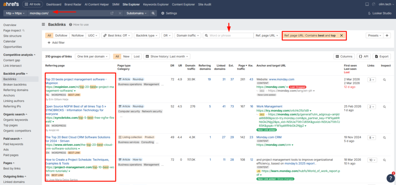
Task: Click the search magnifier button beside Subdomains
Action: 154,13
